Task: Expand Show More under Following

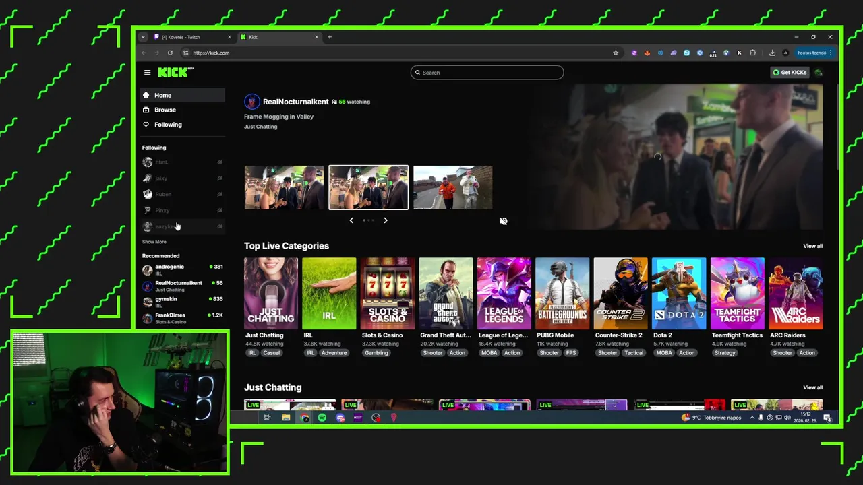Action: (154, 242)
